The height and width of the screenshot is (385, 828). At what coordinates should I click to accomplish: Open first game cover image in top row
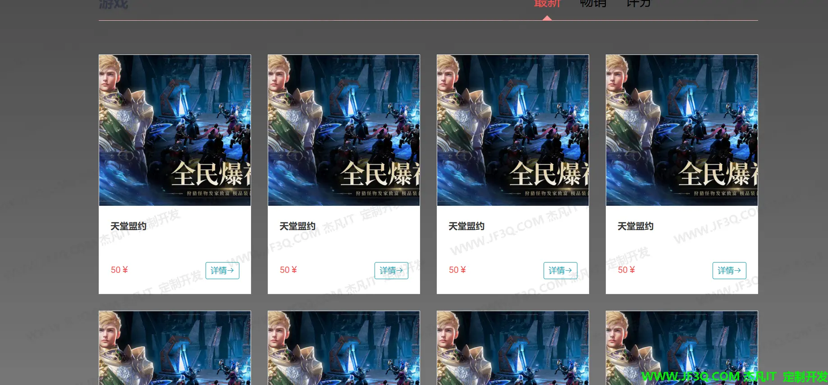click(175, 130)
